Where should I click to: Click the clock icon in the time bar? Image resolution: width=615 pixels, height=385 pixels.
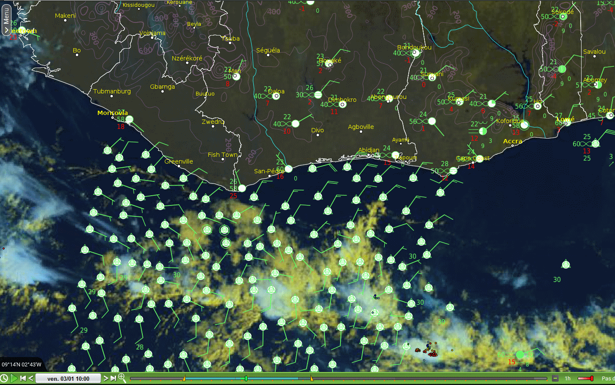(4, 378)
